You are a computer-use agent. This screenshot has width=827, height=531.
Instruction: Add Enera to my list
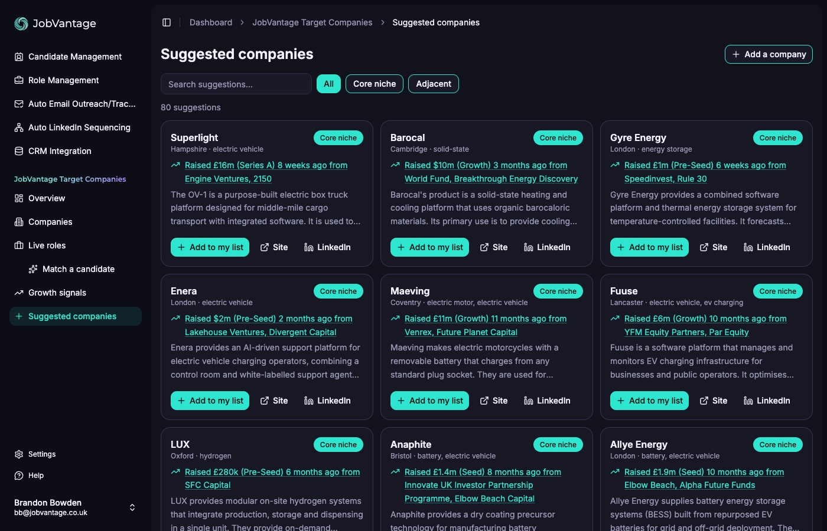coord(210,401)
